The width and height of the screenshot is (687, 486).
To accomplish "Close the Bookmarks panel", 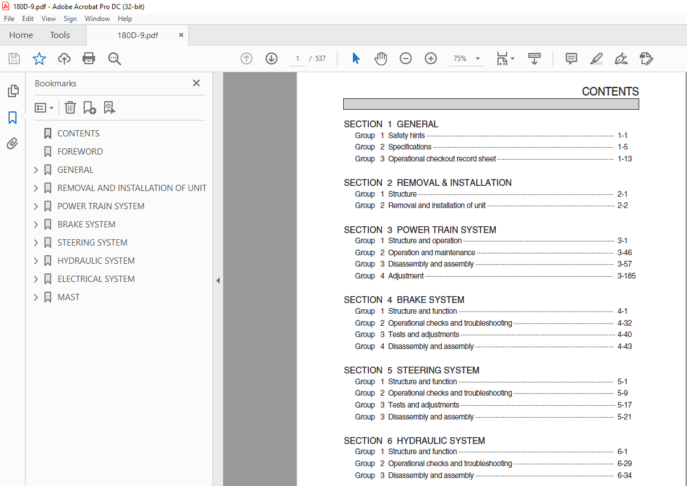I will (196, 83).
